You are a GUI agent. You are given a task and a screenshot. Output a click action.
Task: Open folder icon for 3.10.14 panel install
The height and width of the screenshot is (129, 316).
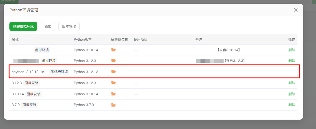pos(113,94)
